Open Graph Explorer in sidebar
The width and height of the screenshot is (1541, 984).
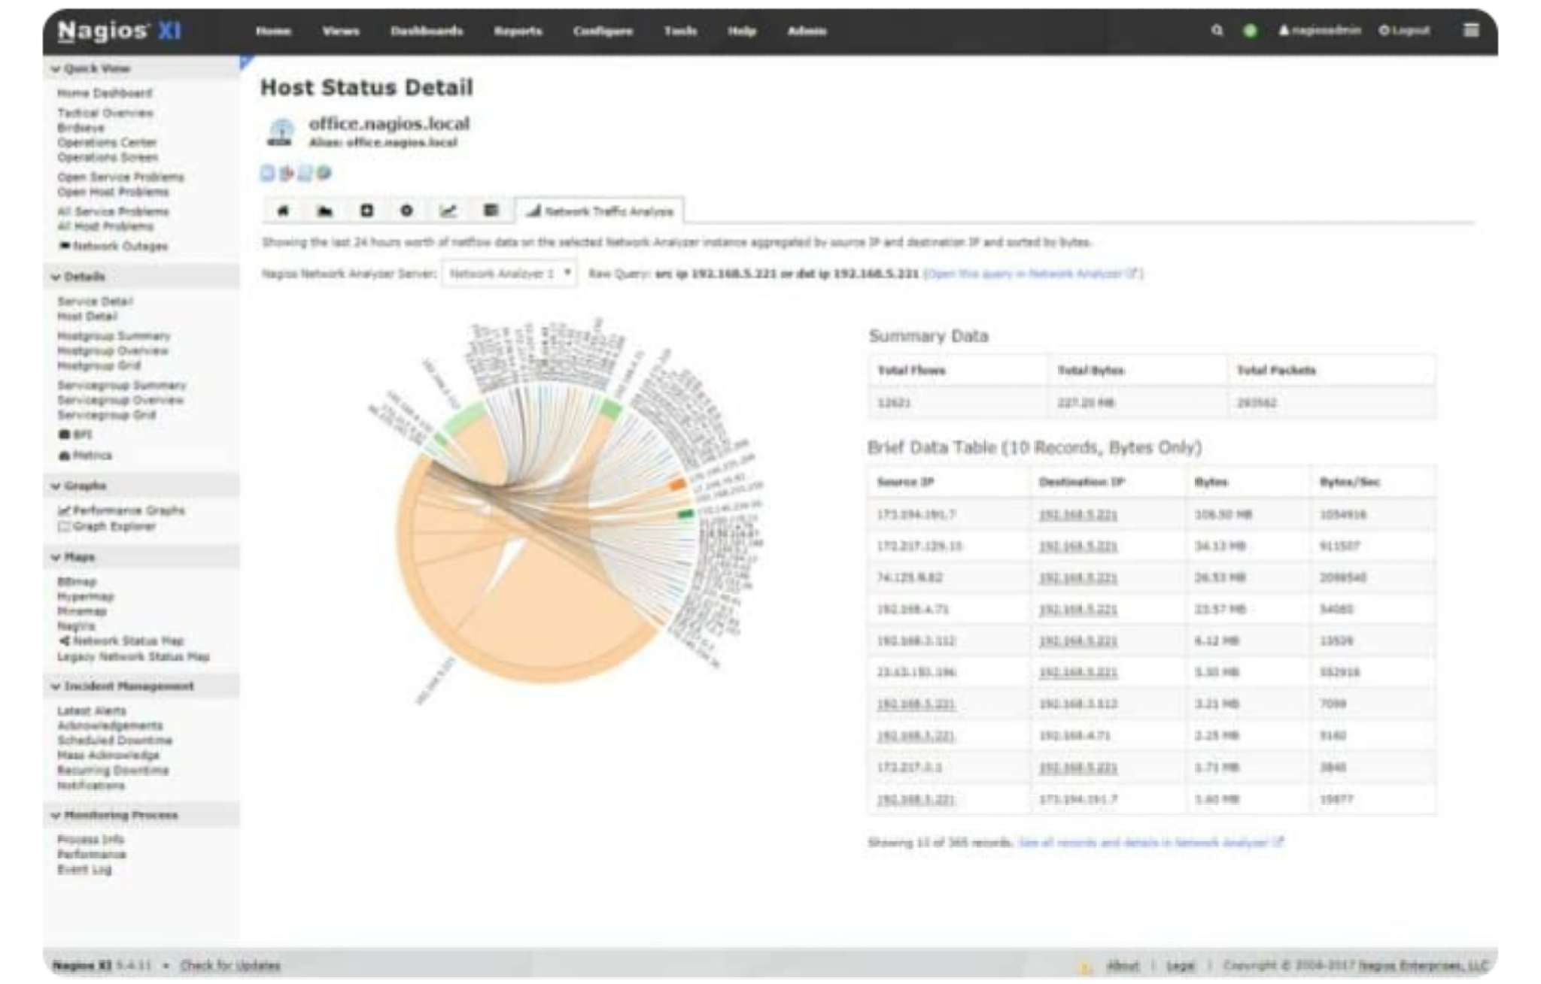108,526
